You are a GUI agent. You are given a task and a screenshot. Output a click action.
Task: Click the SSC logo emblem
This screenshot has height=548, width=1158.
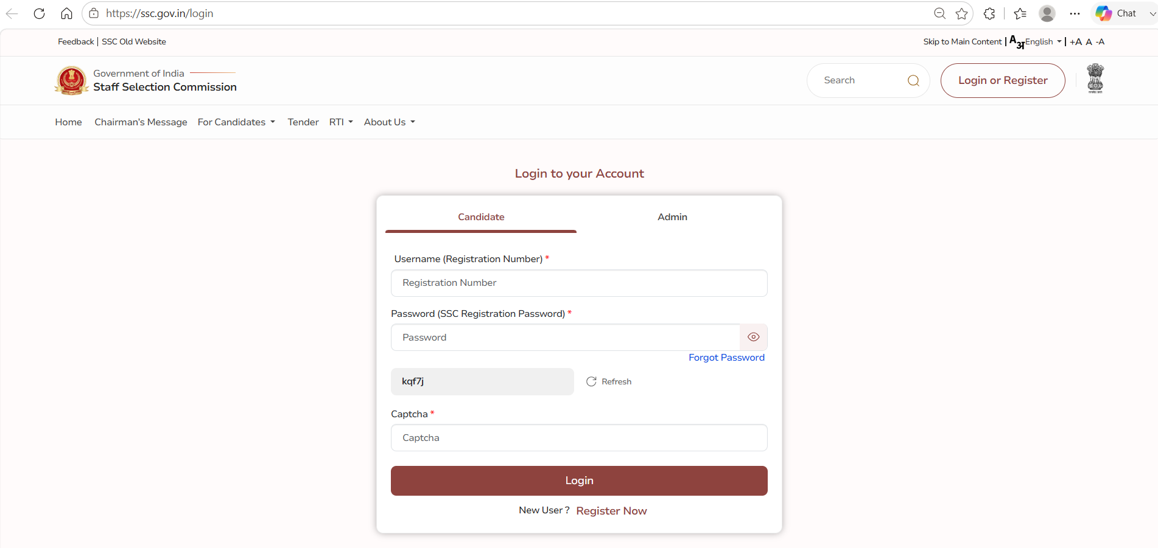click(x=72, y=80)
